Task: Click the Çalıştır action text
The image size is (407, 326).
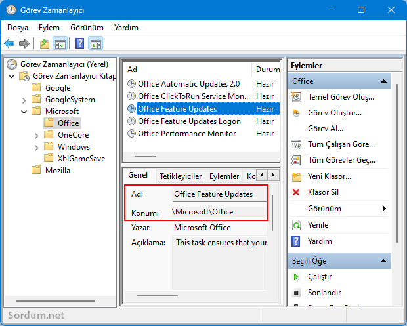Action: (x=320, y=277)
